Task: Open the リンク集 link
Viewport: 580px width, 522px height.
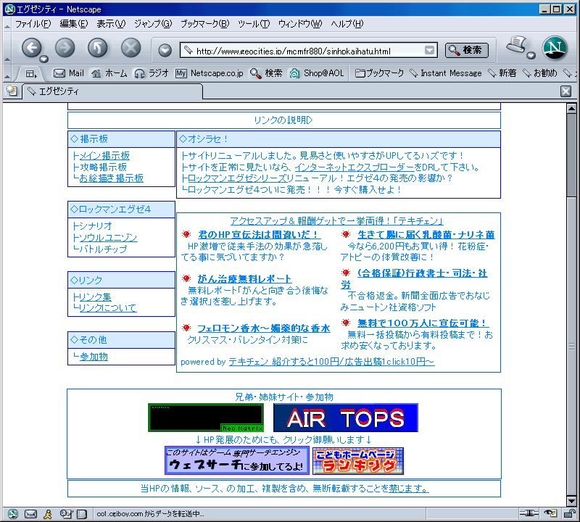Action: click(95, 297)
